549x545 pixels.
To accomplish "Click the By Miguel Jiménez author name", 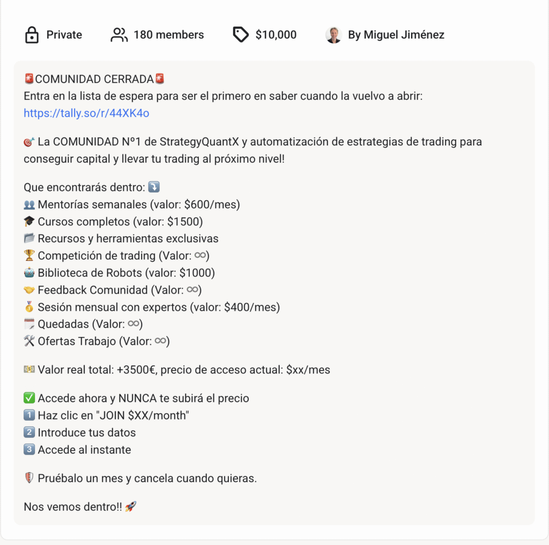I will [x=396, y=35].
